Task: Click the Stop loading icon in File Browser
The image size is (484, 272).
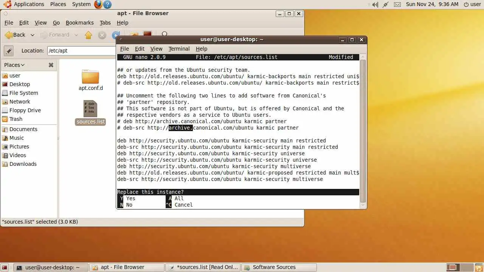Action: click(102, 35)
